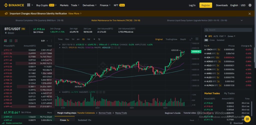
Task: Open the yellow chat support button
Action: tap(247, 119)
